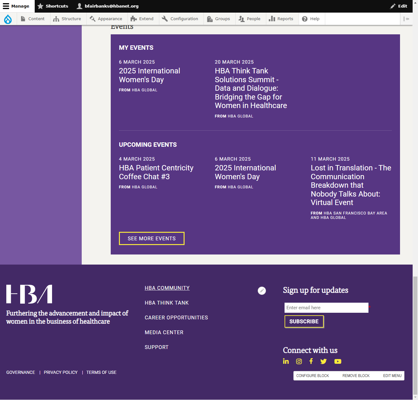The height and width of the screenshot is (400, 418).
Task: Click the HBA footer logo
Action: [29, 294]
